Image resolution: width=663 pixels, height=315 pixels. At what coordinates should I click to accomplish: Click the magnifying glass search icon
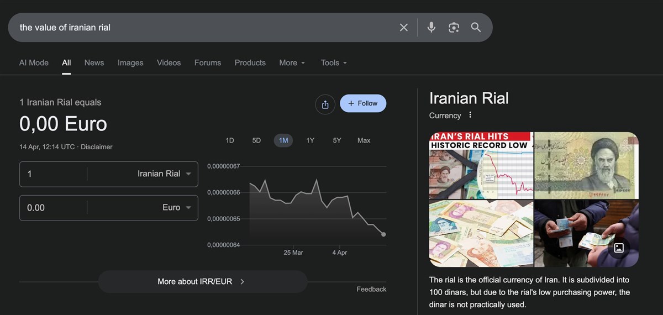point(476,28)
